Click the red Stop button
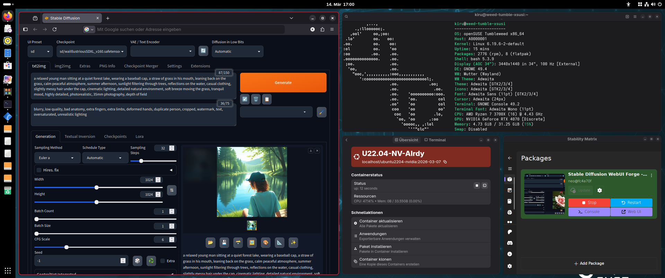The width and height of the screenshot is (665, 278). coord(589,203)
